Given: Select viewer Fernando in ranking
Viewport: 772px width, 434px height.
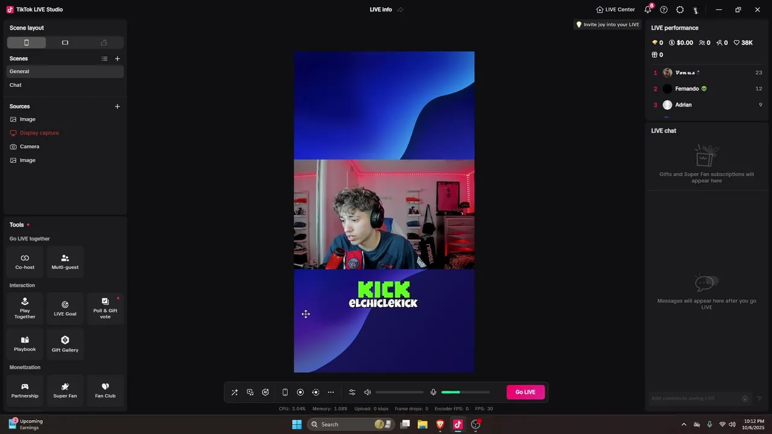Looking at the screenshot, I should point(707,89).
